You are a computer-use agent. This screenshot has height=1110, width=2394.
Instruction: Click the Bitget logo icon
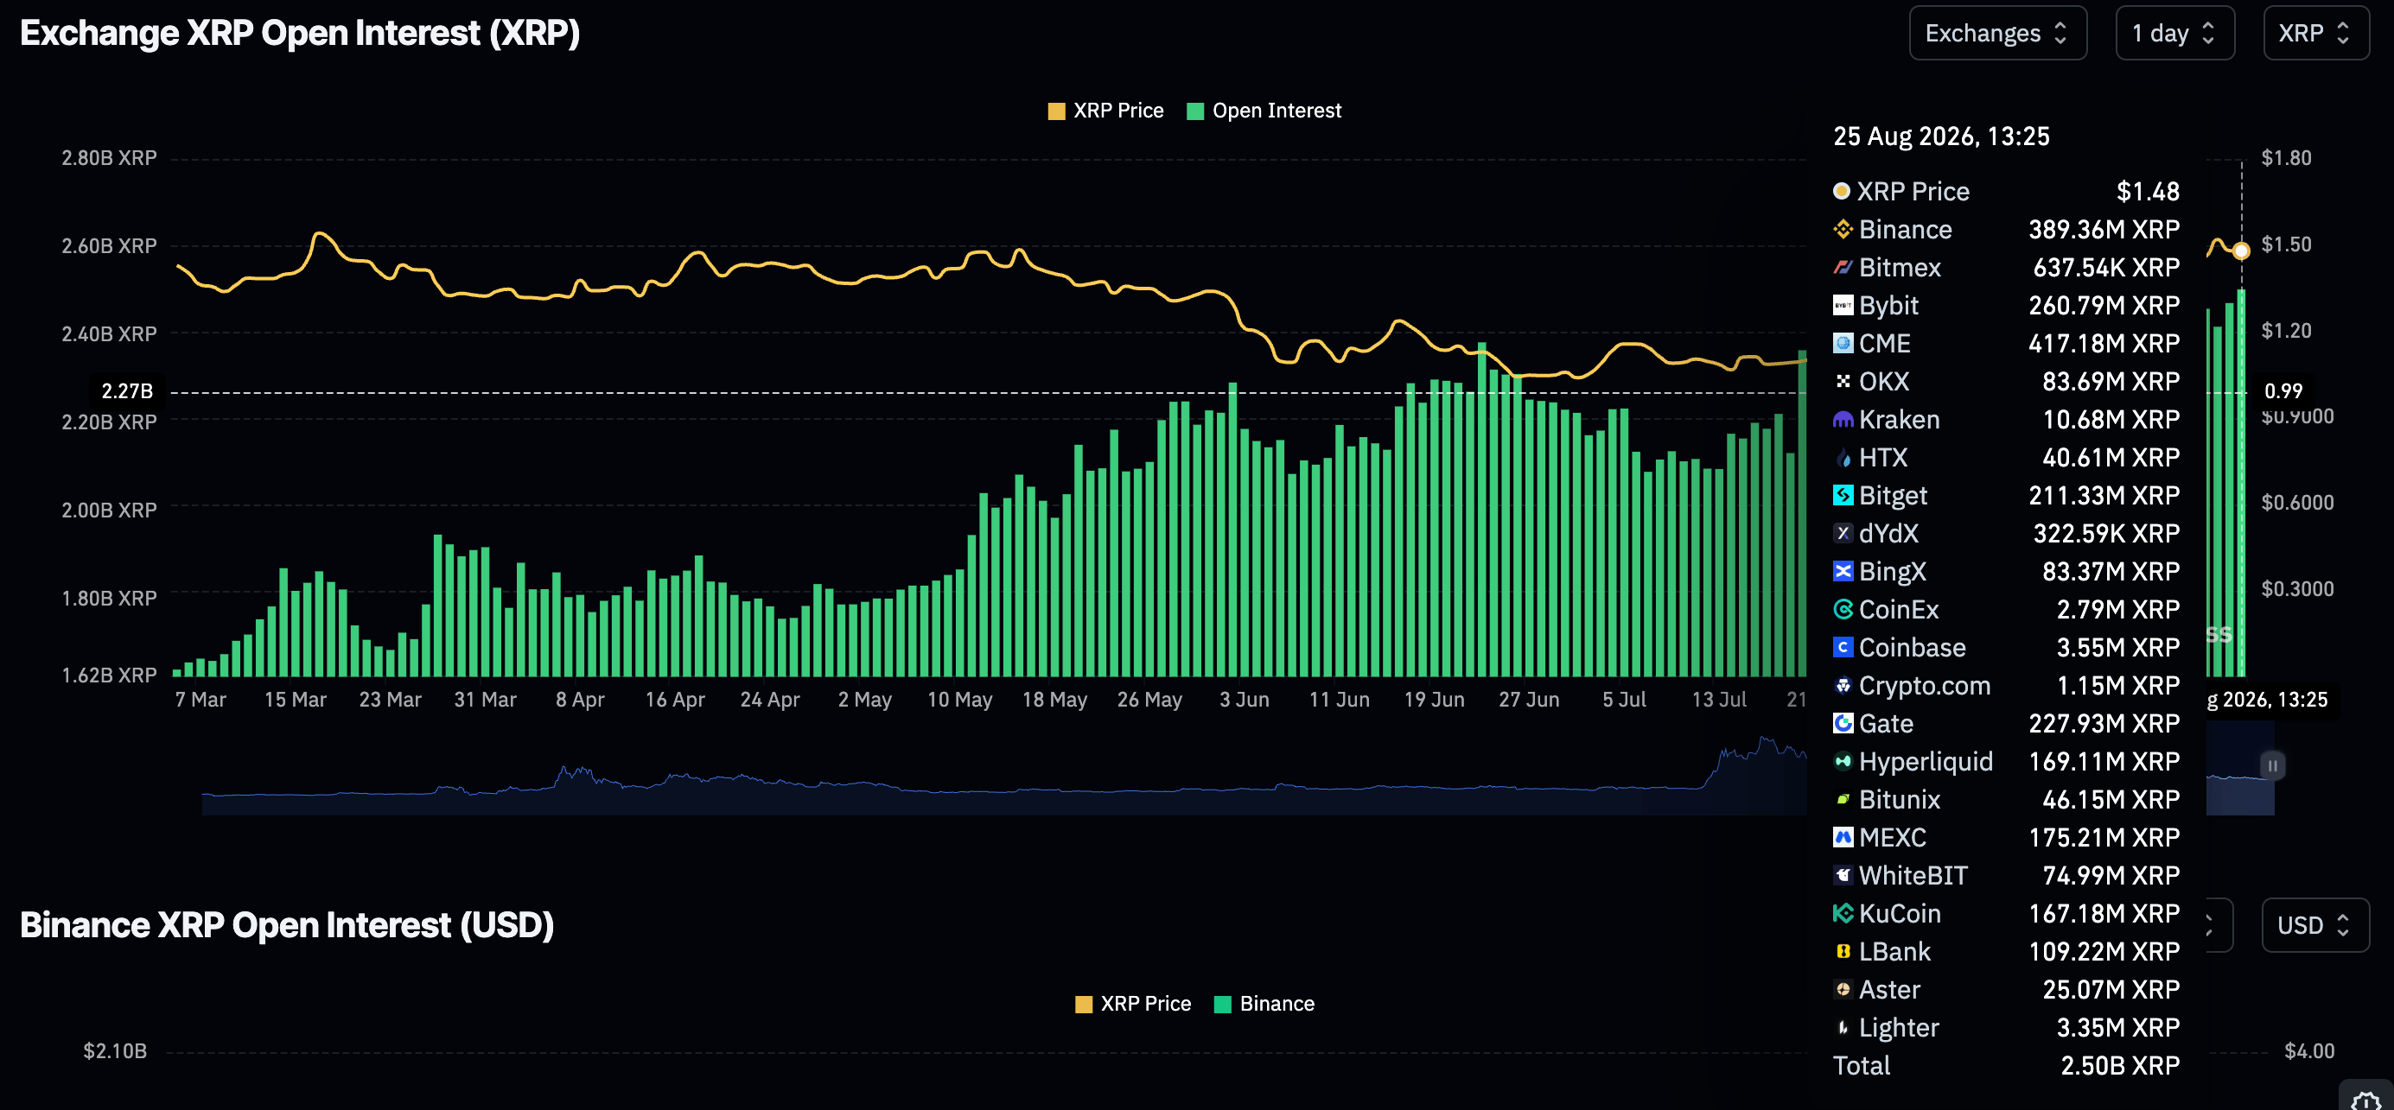(1842, 496)
